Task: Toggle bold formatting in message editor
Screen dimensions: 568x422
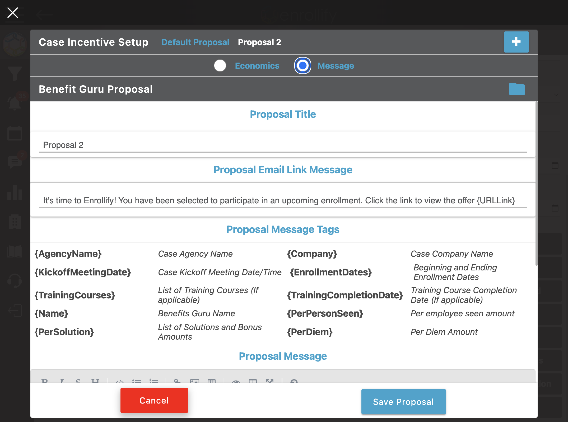Action: 45,381
